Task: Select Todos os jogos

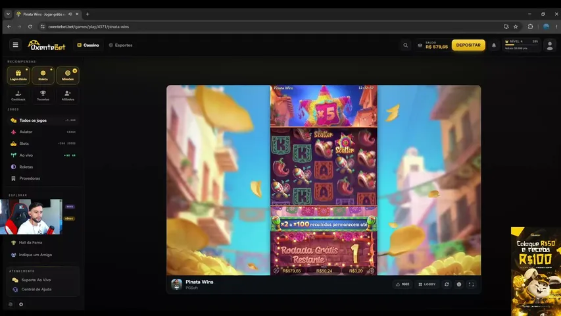Action: tap(43, 120)
